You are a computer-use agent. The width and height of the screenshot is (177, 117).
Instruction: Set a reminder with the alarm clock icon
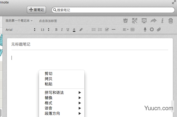[x=125, y=21]
